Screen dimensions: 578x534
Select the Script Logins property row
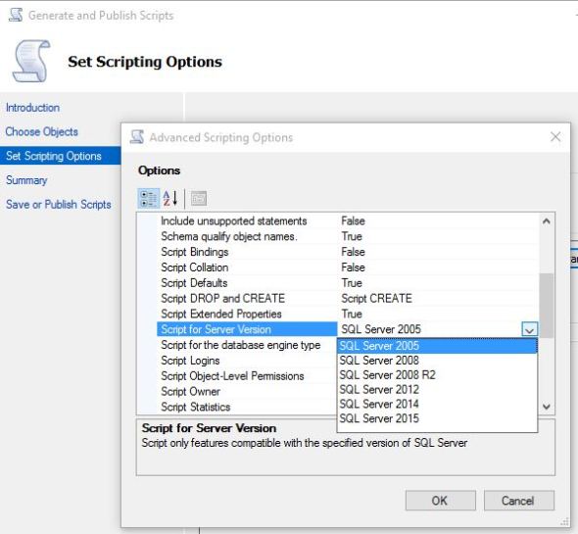tap(247, 361)
